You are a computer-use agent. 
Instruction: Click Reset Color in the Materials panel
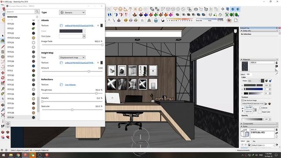266,112
